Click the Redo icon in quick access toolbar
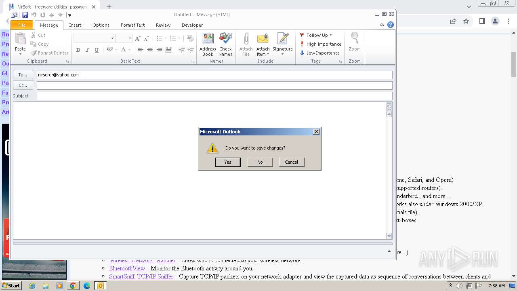Screen dimensions: 517x291 [43, 15]
